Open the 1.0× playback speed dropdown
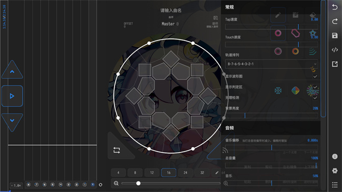 tap(16, 186)
